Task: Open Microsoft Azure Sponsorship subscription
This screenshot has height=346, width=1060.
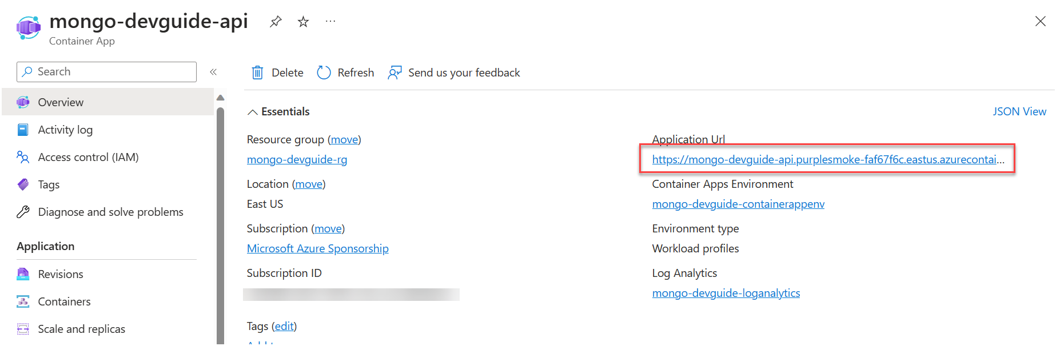Action: pyautogui.click(x=318, y=248)
